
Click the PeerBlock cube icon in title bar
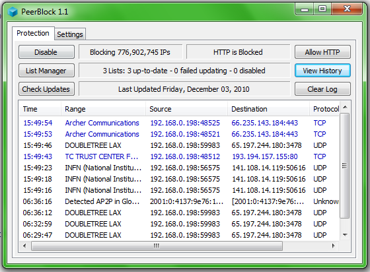tap(13, 11)
